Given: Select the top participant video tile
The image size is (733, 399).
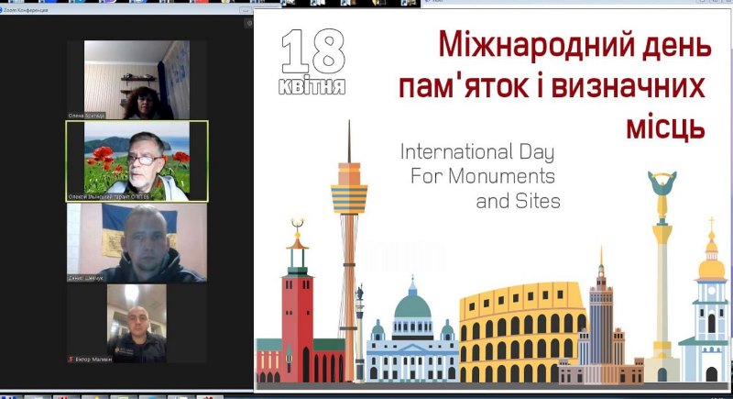Looking at the screenshot, I should tap(137, 80).
